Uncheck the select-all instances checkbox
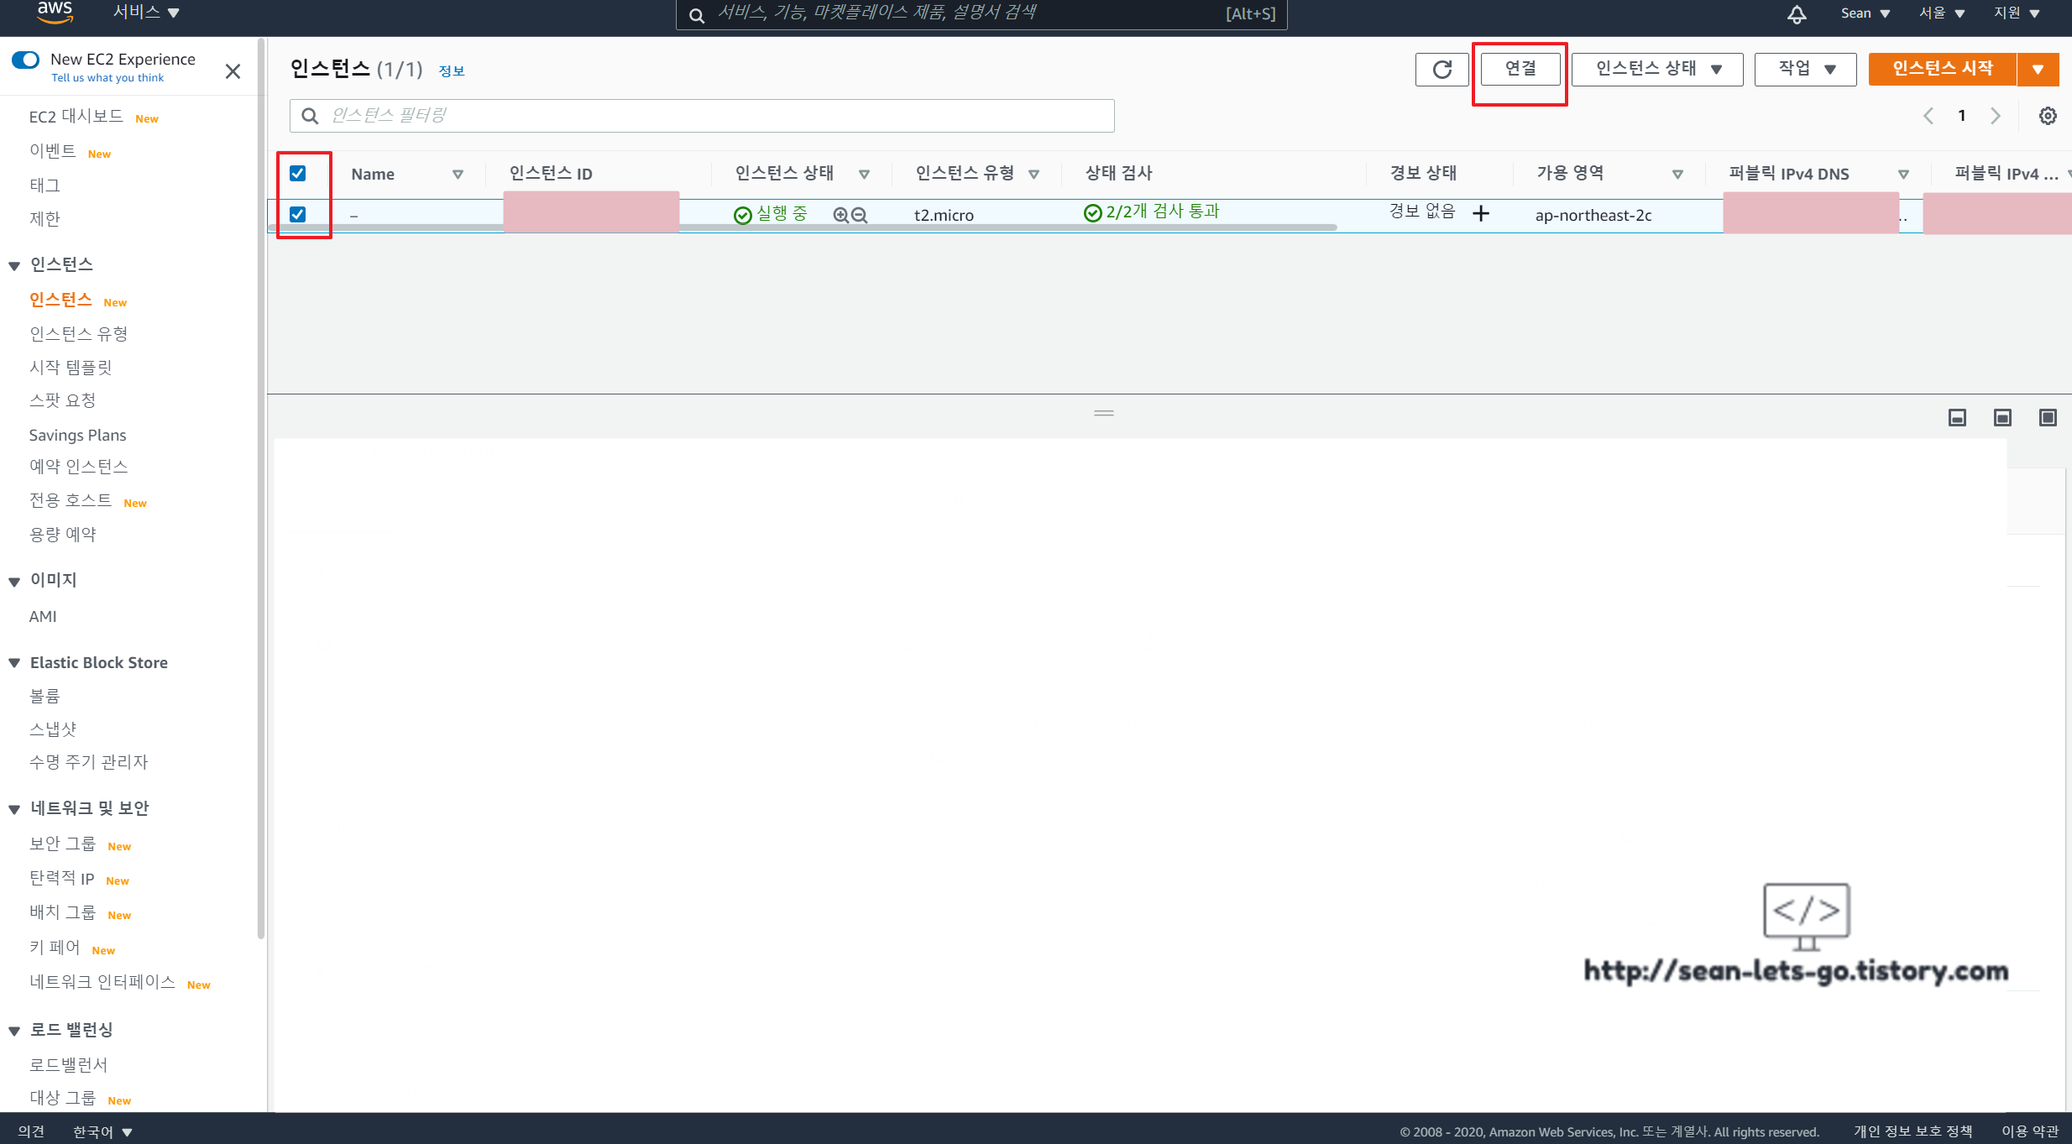 [x=298, y=174]
